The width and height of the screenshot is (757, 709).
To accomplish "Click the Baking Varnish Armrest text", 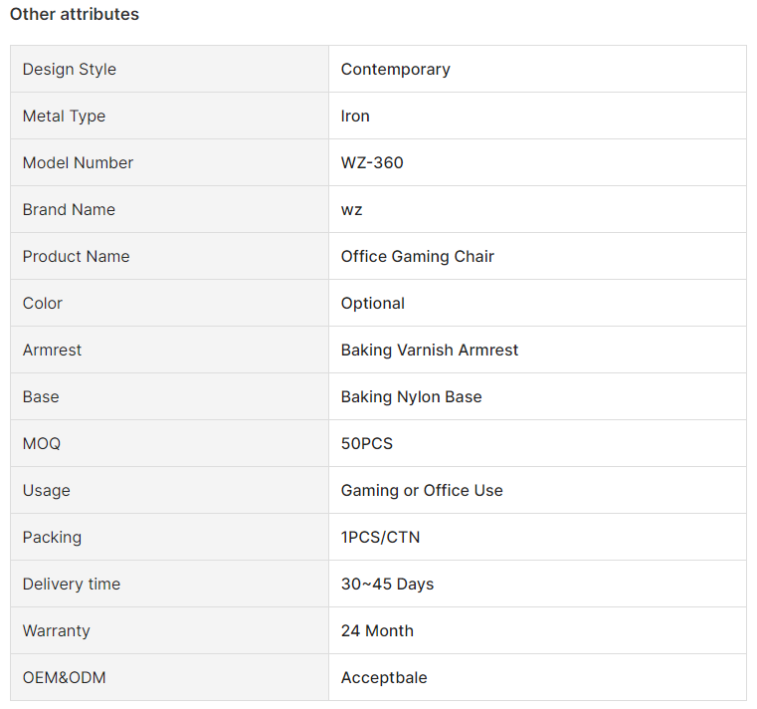I will [x=429, y=350].
